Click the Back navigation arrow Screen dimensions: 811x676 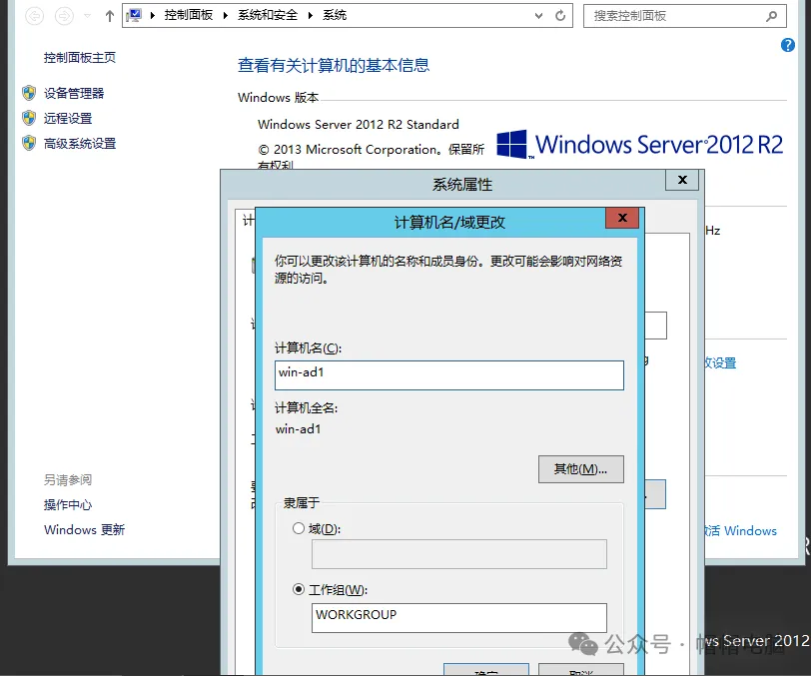(x=35, y=16)
